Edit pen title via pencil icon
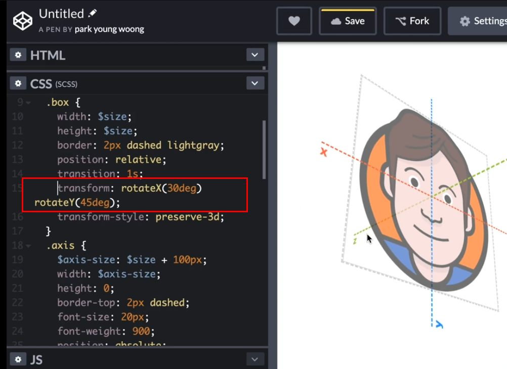The width and height of the screenshot is (507, 369). pos(93,13)
